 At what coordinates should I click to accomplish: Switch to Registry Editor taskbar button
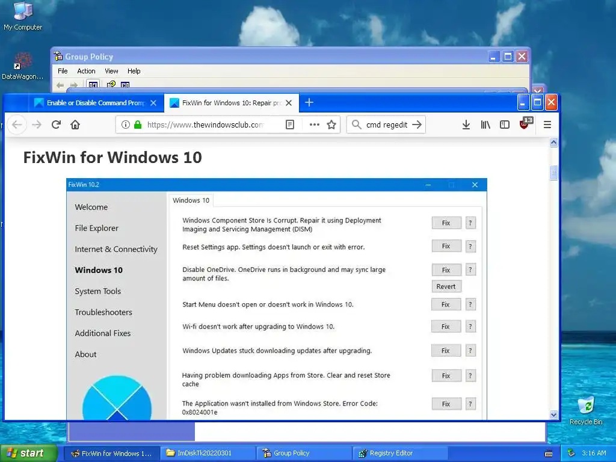point(400,454)
